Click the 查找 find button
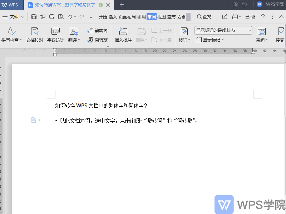Screen dimensions: 286x214 tap(204, 17)
